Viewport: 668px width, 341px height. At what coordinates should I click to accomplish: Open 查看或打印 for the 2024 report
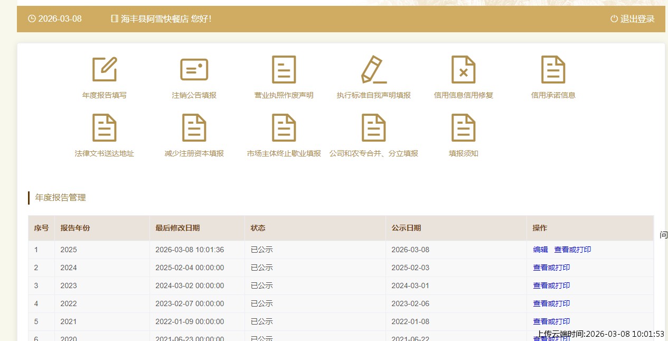click(551, 268)
